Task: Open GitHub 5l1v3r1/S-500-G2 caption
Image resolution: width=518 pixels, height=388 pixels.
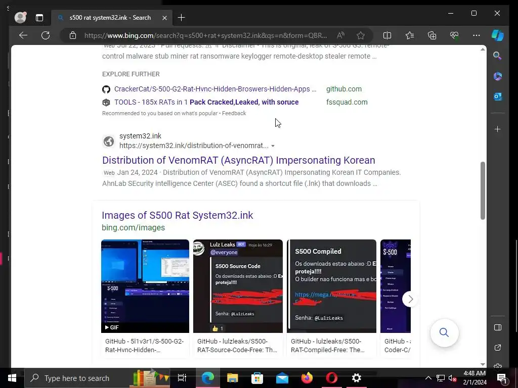Action: [144, 346]
